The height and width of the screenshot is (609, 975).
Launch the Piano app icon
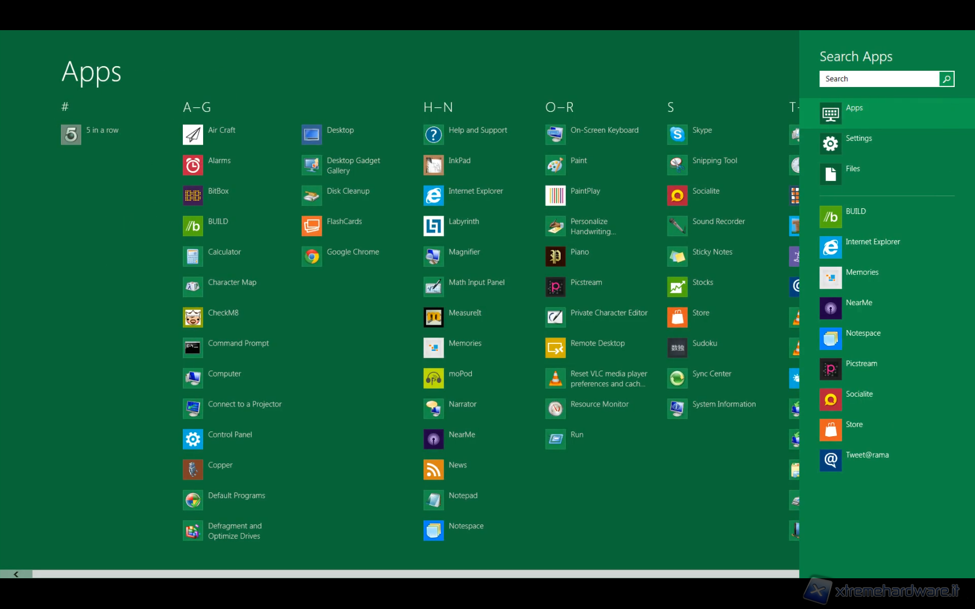pos(555,256)
